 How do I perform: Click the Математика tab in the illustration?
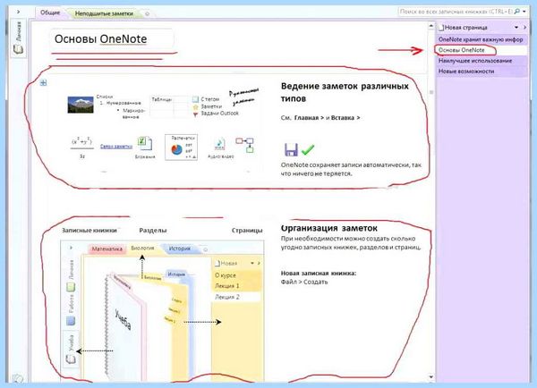pos(107,249)
